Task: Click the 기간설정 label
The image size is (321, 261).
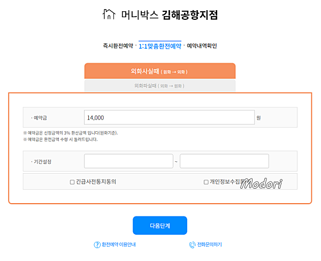Action: (x=42, y=162)
